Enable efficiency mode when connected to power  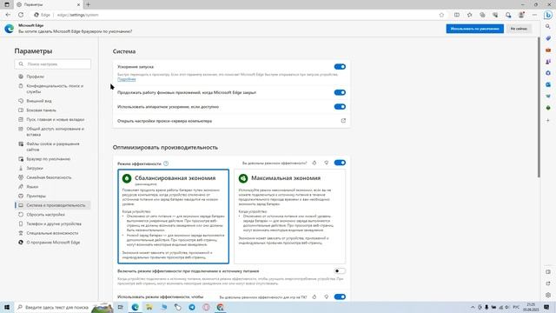[x=340, y=270]
